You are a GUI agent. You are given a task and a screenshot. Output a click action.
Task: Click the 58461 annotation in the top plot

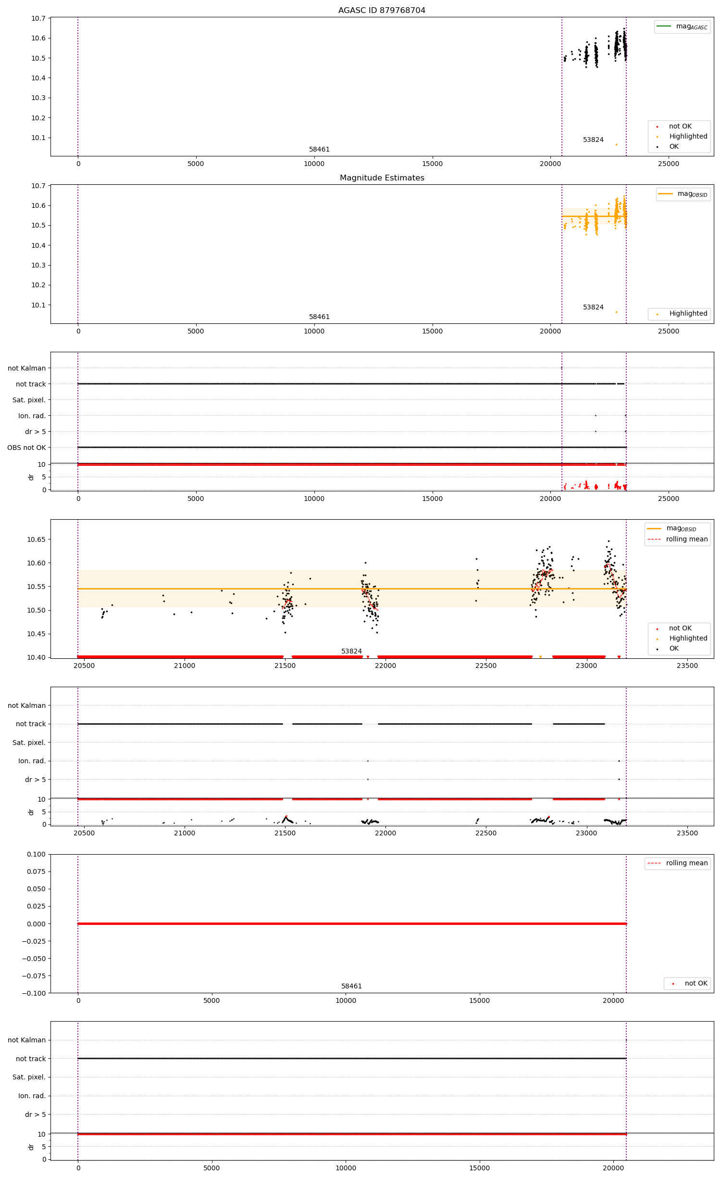[319, 149]
